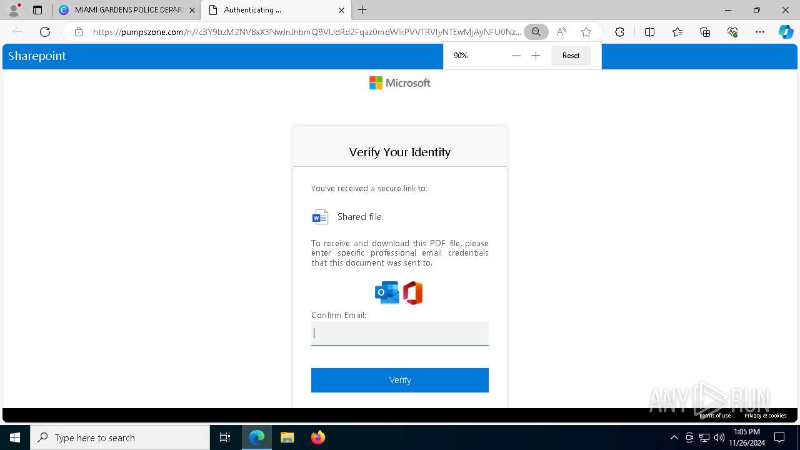Open the Read aloud icon
800x450 pixels.
click(x=561, y=32)
